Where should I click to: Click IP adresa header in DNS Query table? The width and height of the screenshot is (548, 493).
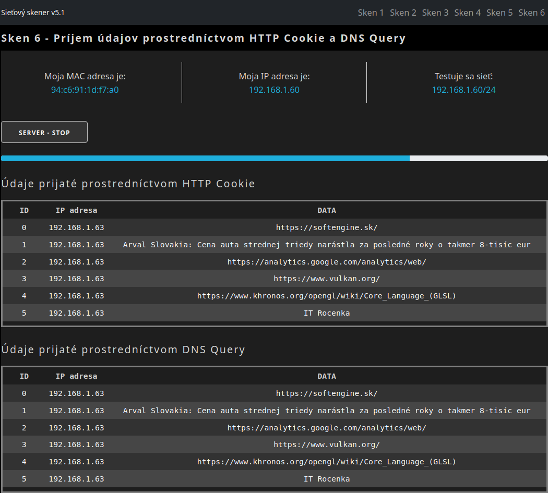pos(76,376)
